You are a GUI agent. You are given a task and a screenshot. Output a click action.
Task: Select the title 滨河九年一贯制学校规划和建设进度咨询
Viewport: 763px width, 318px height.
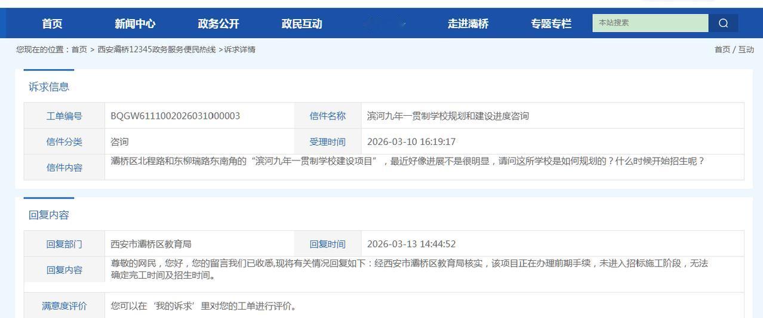[448, 116]
